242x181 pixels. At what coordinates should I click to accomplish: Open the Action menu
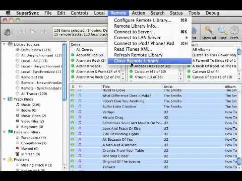(139, 13)
